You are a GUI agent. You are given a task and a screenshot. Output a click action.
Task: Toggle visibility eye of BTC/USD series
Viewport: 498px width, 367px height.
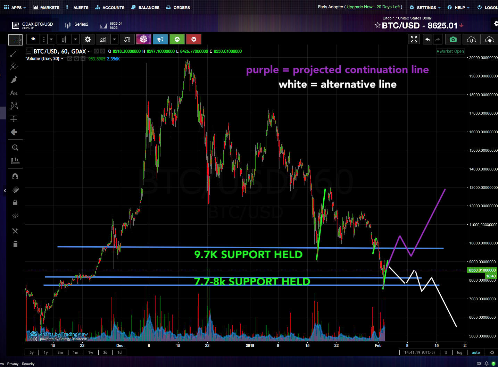pos(97,51)
